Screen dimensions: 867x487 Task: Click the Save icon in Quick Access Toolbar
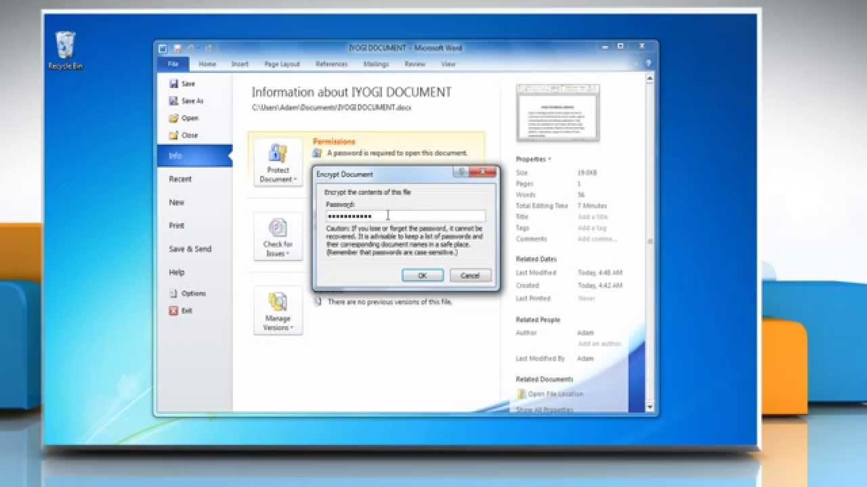tap(177, 48)
